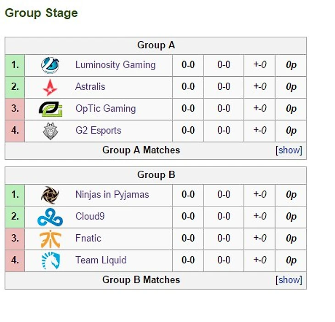Click the Team Liquid horse logo
The height and width of the screenshot is (322, 335).
point(50,260)
